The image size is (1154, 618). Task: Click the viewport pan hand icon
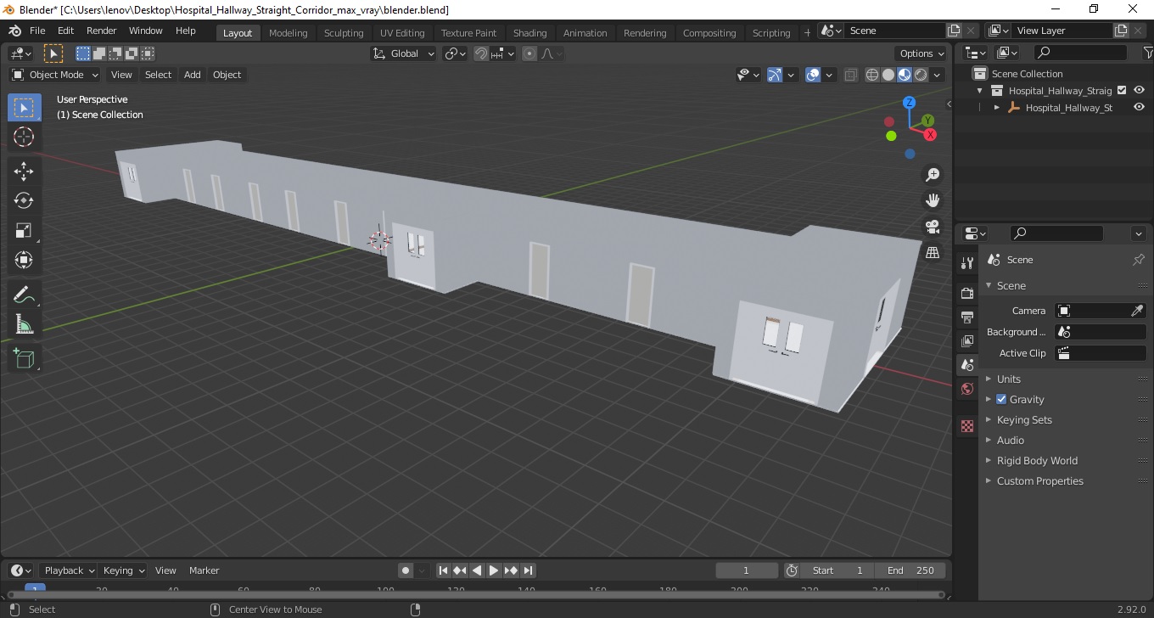[933, 201]
